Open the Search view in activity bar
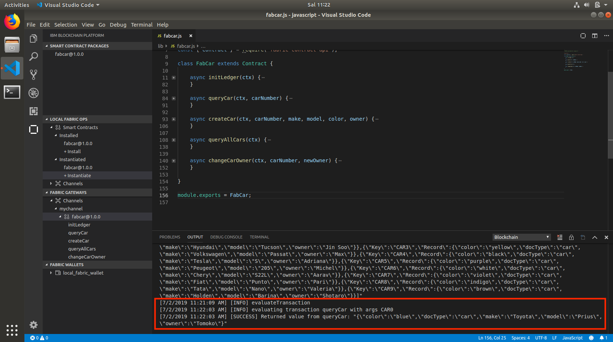 click(x=33, y=57)
